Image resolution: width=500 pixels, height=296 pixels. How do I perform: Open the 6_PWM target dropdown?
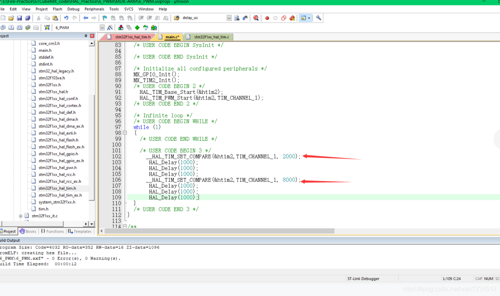pyautogui.click(x=102, y=28)
